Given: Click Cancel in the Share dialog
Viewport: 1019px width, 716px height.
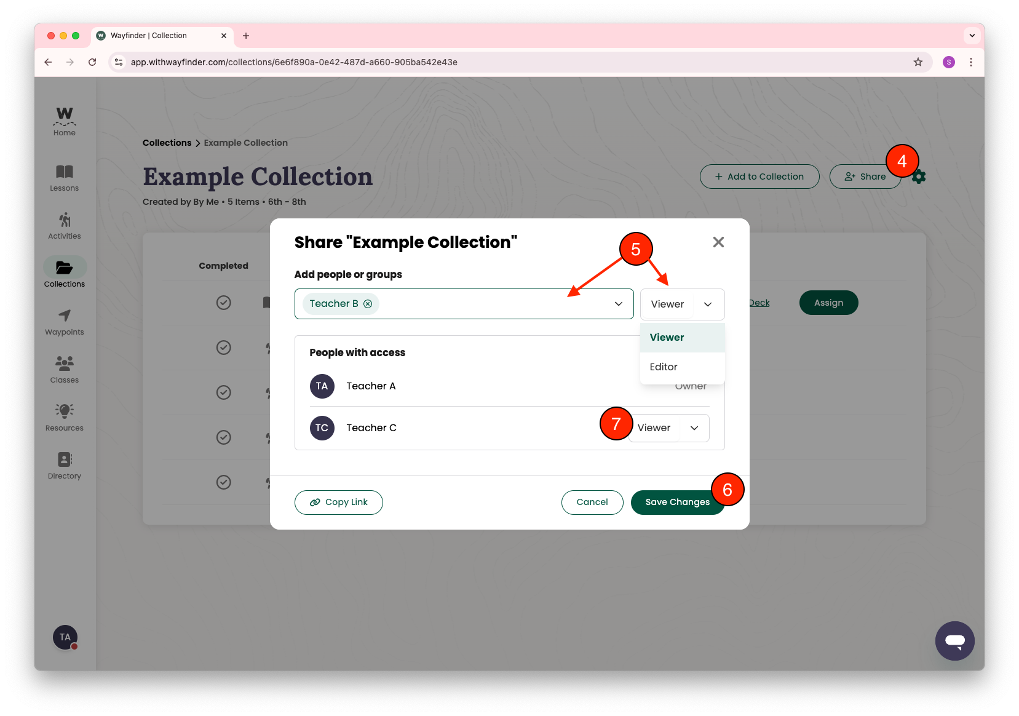Looking at the screenshot, I should click(592, 503).
